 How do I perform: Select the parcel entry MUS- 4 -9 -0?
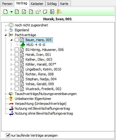[x=36, y=45]
